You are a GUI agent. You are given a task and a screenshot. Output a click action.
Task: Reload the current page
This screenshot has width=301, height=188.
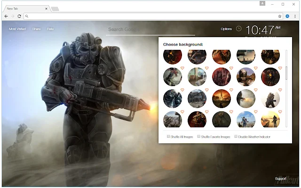(19, 16)
